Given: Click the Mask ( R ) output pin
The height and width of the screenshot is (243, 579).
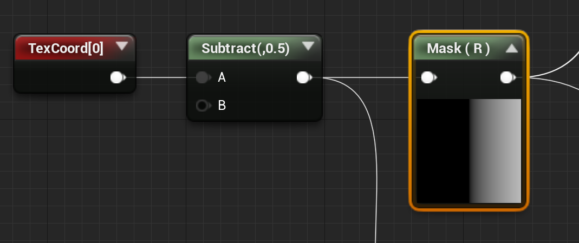Looking at the screenshot, I should coord(508,77).
